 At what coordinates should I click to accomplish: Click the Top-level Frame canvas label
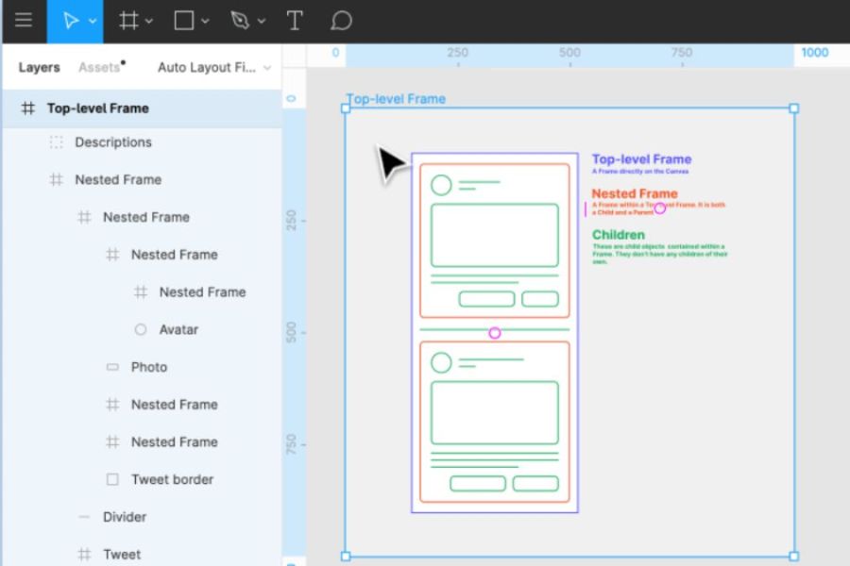pyautogui.click(x=396, y=99)
